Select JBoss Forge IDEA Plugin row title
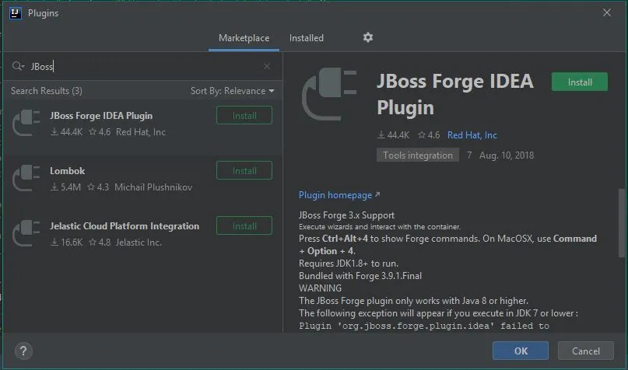Image resolution: width=628 pixels, height=370 pixels. 101,116
